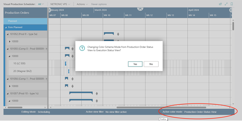
Task: Collapse order 101052 (Prod 9 - type 5a)
Action: [x=8, y=34]
